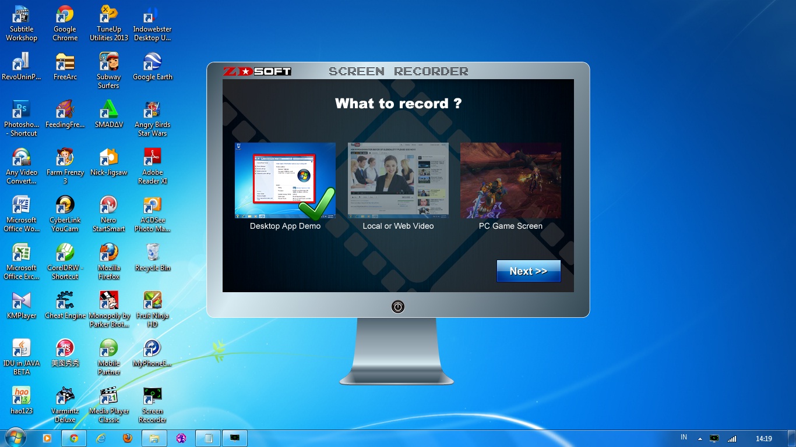The image size is (796, 447).
Task: Select the Google Earth desktop icon
Action: point(152,67)
